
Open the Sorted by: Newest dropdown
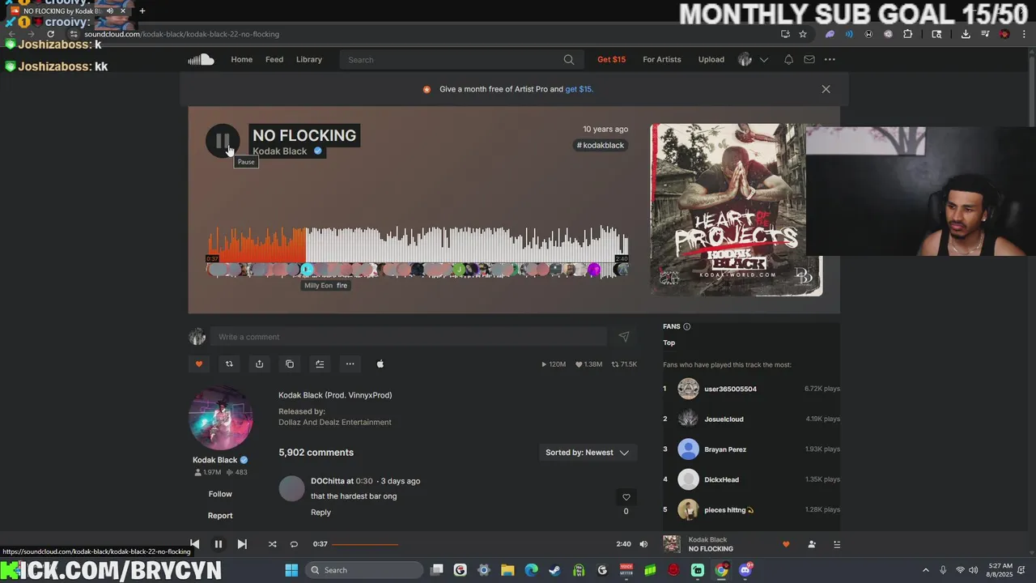tap(588, 453)
